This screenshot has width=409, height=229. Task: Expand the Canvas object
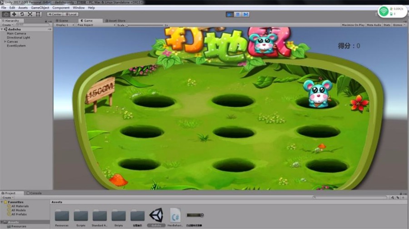(x=5, y=41)
